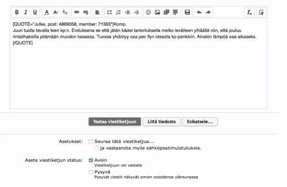The width and height of the screenshot is (287, 187).
Task: Click the "Asetukset:" label
Action: [71, 142]
